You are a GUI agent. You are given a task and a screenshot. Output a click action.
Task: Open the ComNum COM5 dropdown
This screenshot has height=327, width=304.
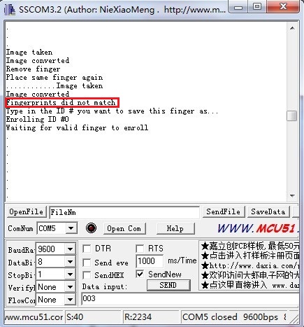coord(71,228)
